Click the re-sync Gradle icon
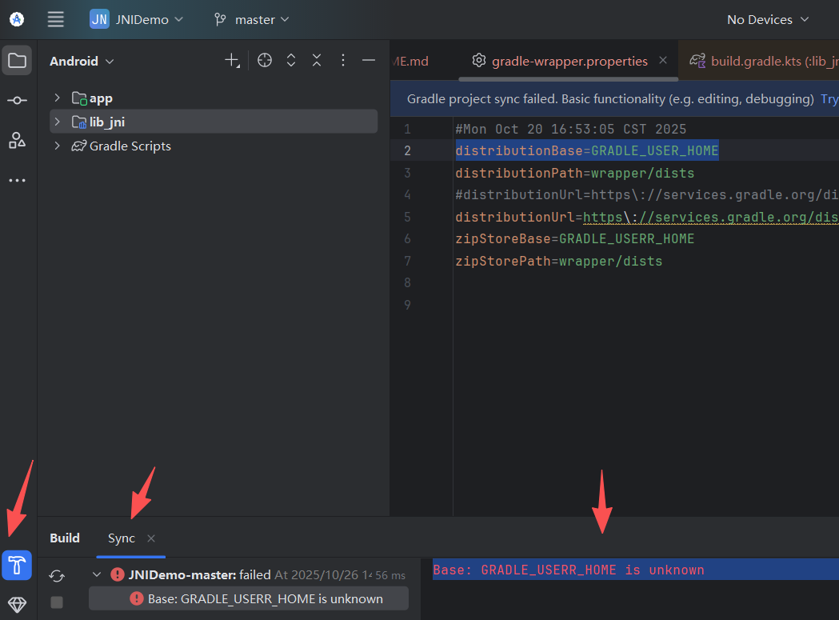839x620 pixels. pyautogui.click(x=57, y=576)
